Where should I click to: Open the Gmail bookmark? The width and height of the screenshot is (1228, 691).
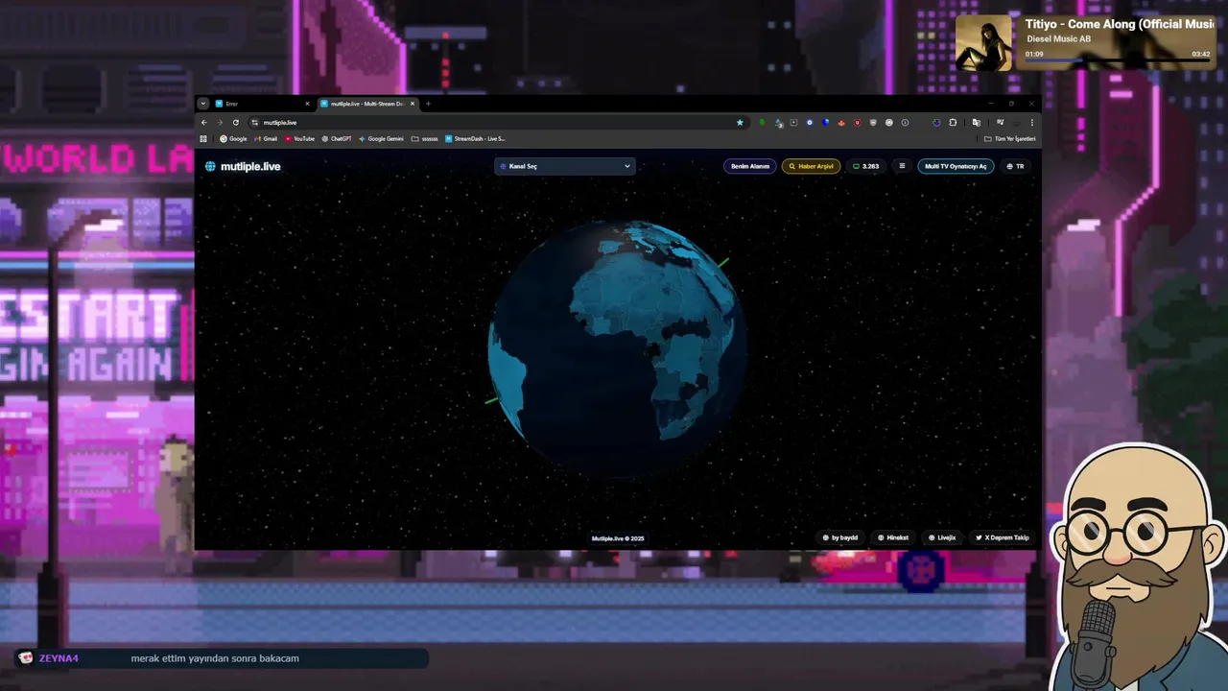[265, 138]
